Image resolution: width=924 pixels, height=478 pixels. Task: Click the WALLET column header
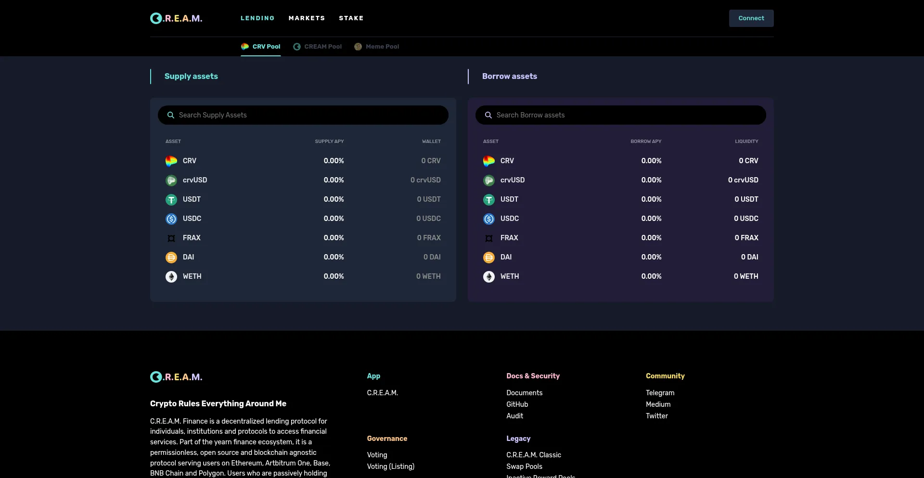pyautogui.click(x=431, y=142)
